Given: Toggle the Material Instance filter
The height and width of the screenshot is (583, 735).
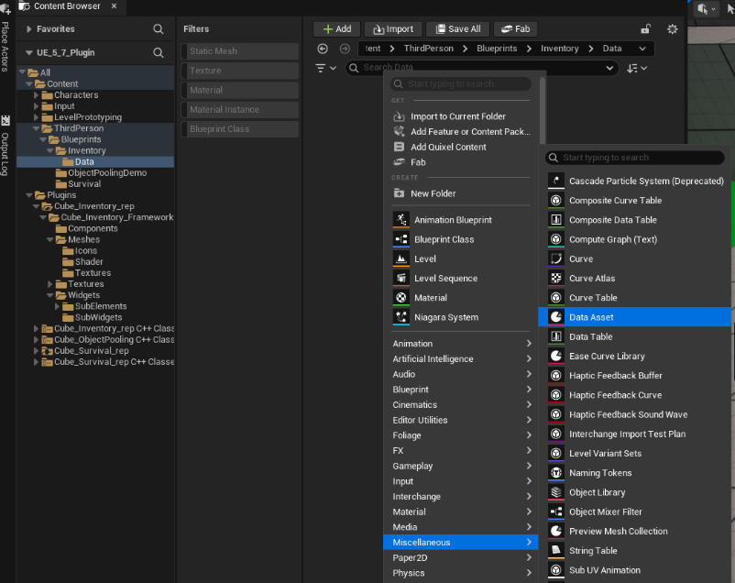Looking at the screenshot, I should [239, 109].
